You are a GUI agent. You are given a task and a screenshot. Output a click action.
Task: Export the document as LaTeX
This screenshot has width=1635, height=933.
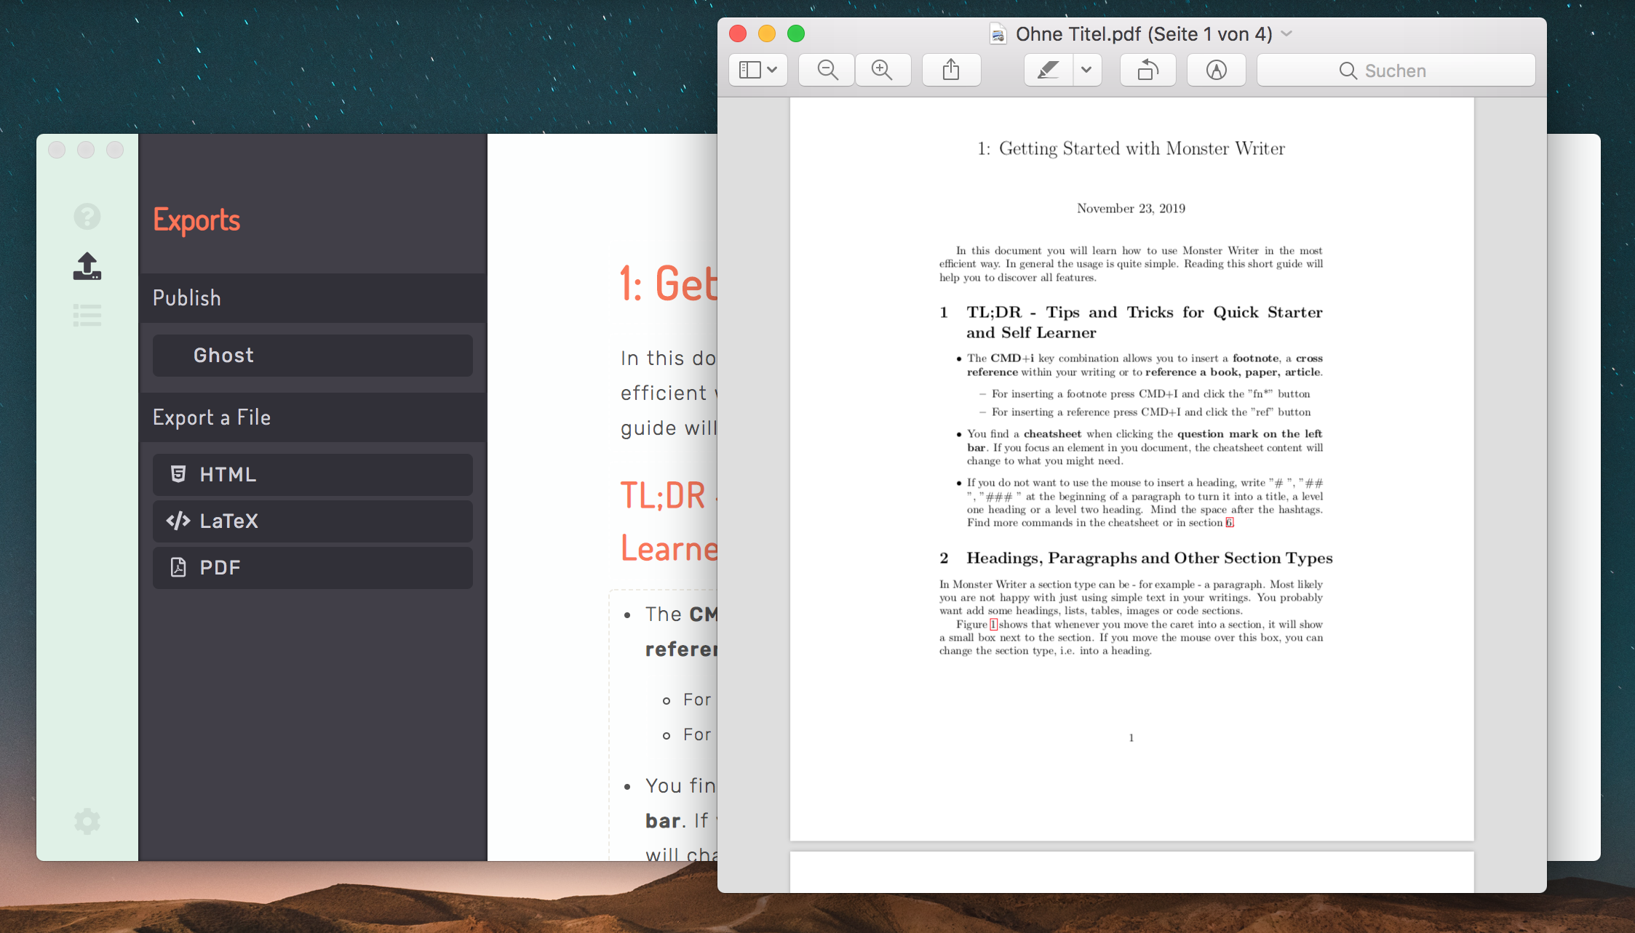click(313, 521)
